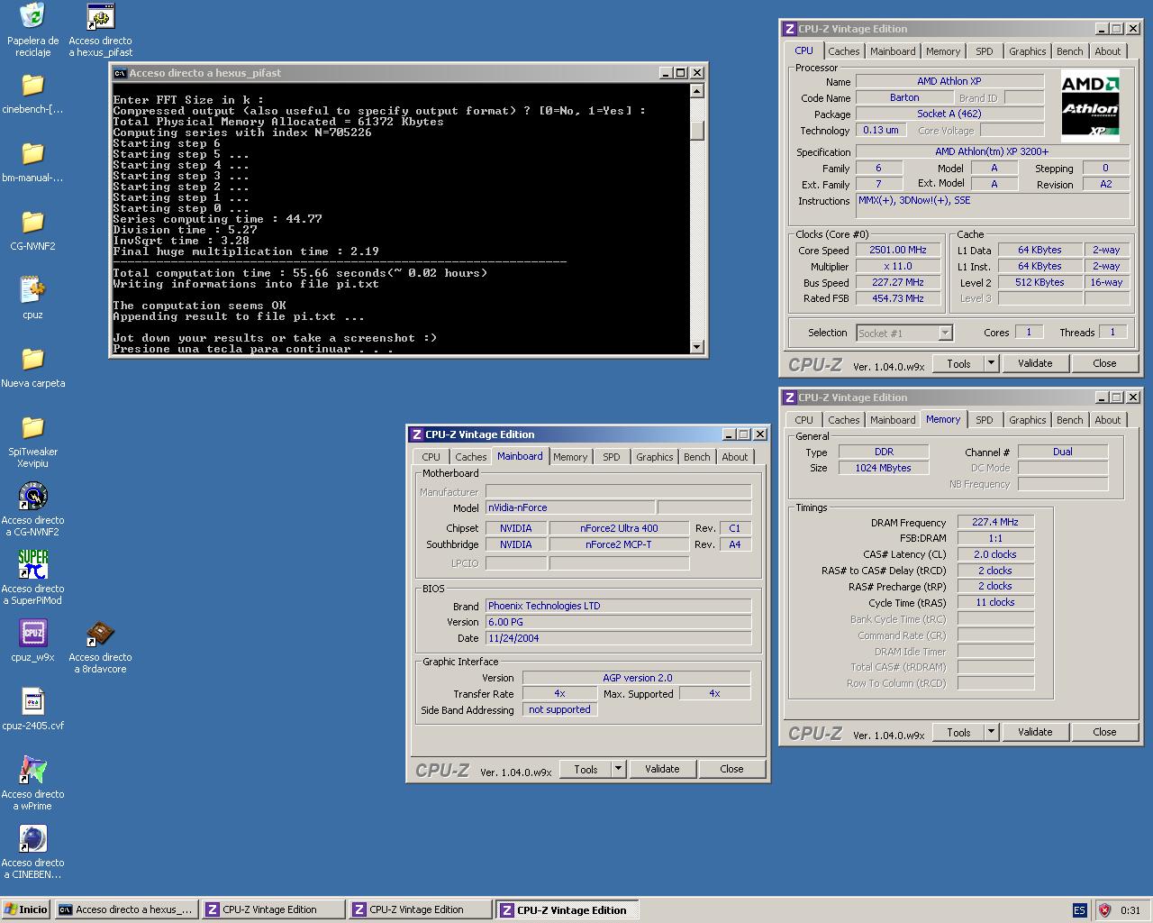Select the active third CPU-Z taskbar button

tap(567, 909)
